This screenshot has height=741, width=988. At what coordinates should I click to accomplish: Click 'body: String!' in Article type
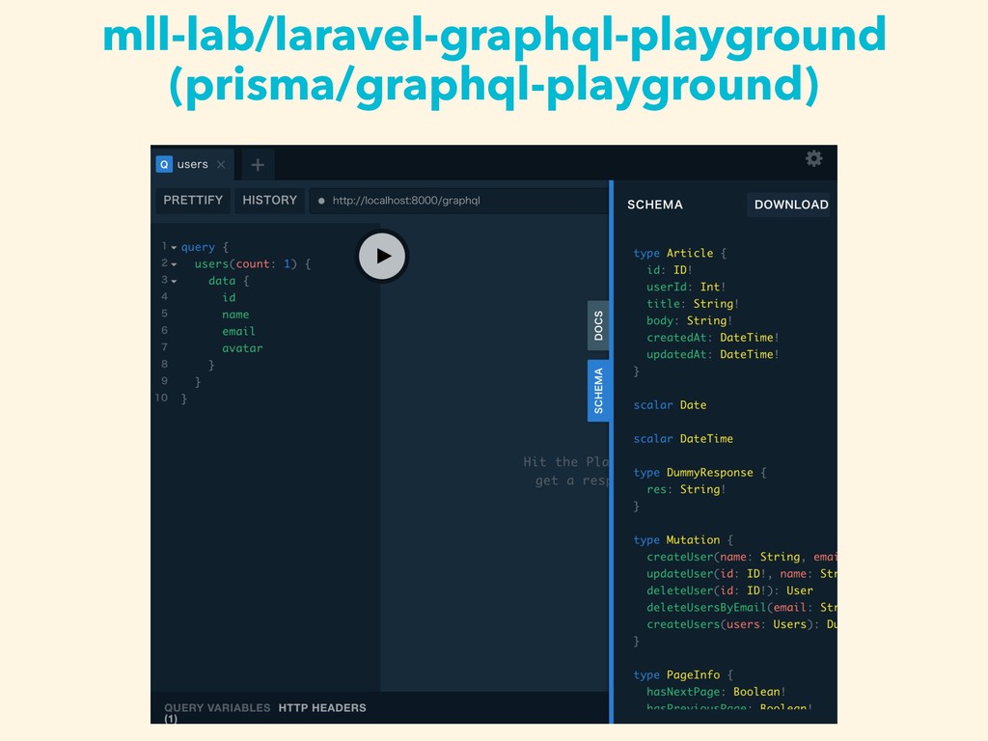coord(689,320)
